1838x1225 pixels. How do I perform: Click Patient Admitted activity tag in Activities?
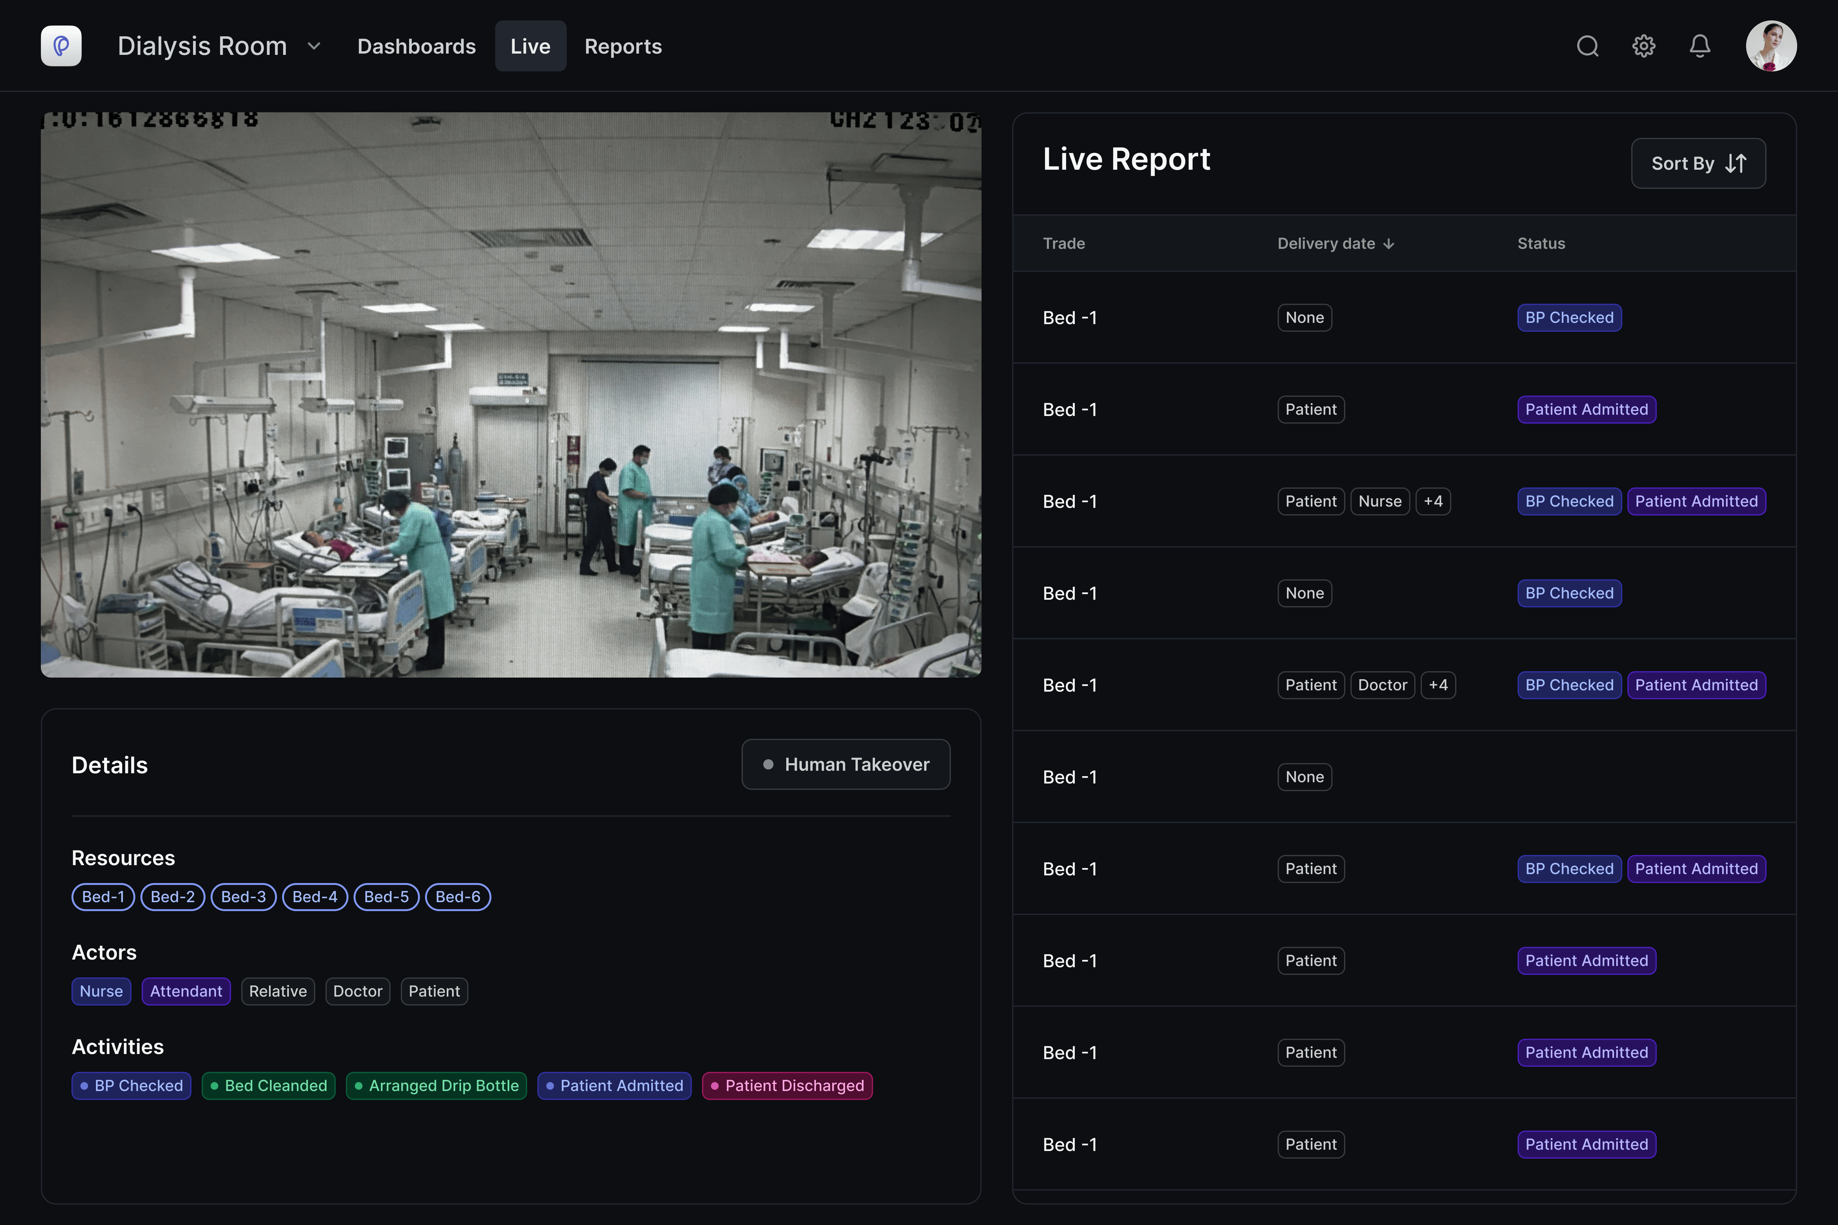(x=614, y=1086)
